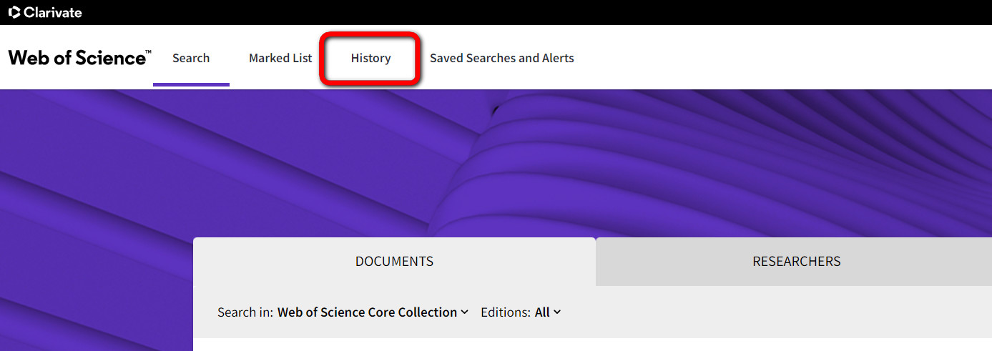This screenshot has height=351, width=992.
Task: Click the trademark symbol beside Web of Science
Action: pyautogui.click(x=148, y=52)
